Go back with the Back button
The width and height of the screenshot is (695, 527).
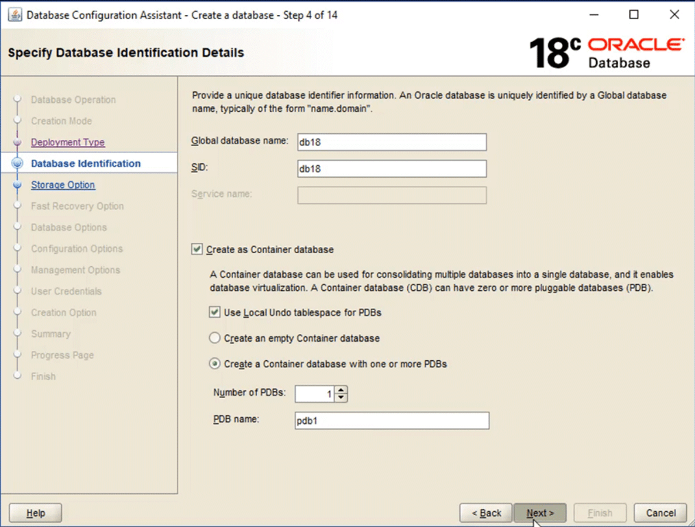pos(486,513)
